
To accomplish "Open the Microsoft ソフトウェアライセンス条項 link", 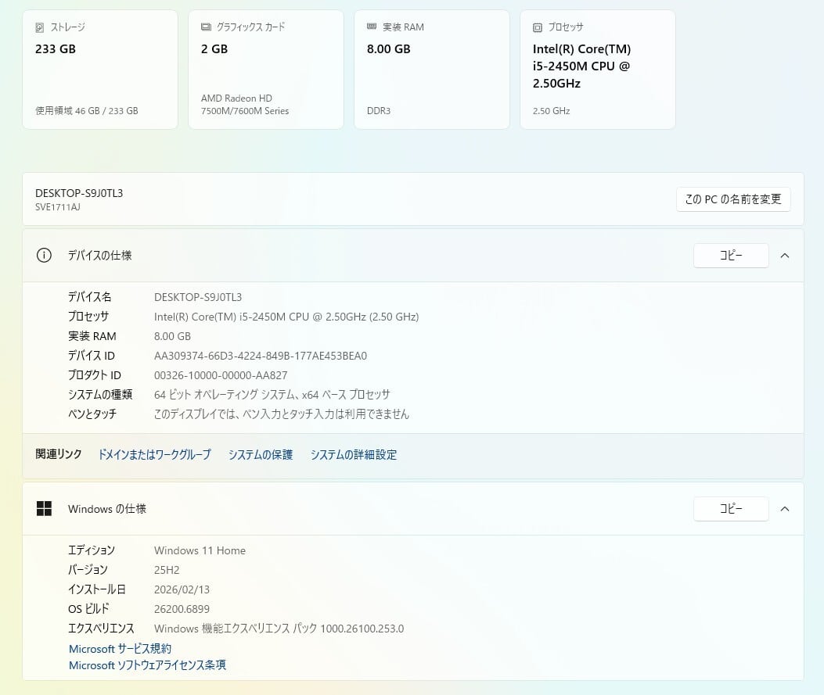I will click(x=147, y=665).
